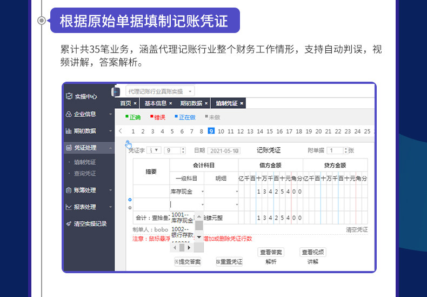
Task: Open the 凭证字 dropdown
Action: (x=154, y=150)
